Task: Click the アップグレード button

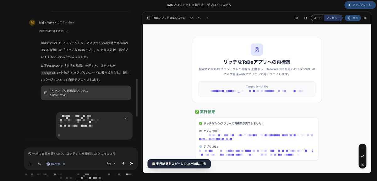Action: point(360,5)
